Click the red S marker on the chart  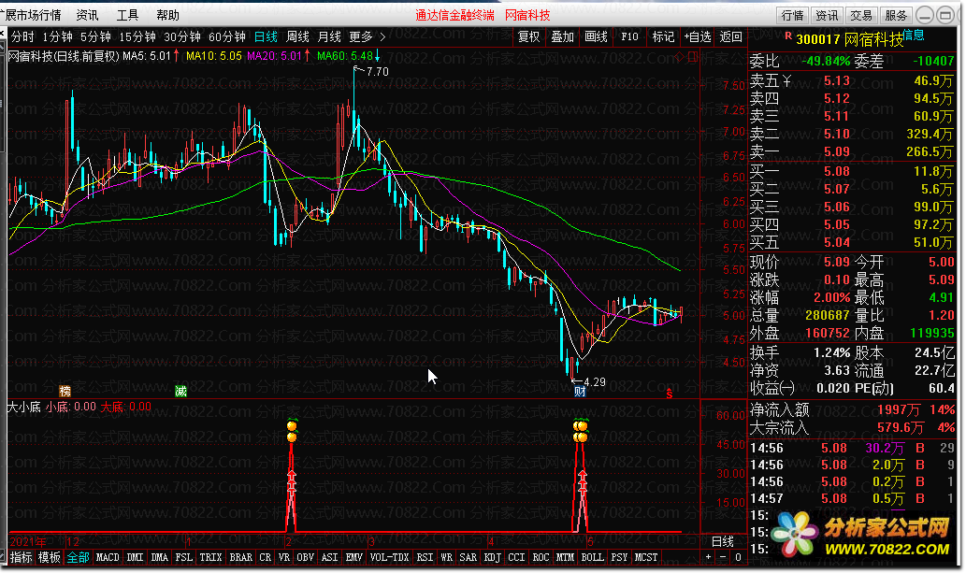coord(670,394)
